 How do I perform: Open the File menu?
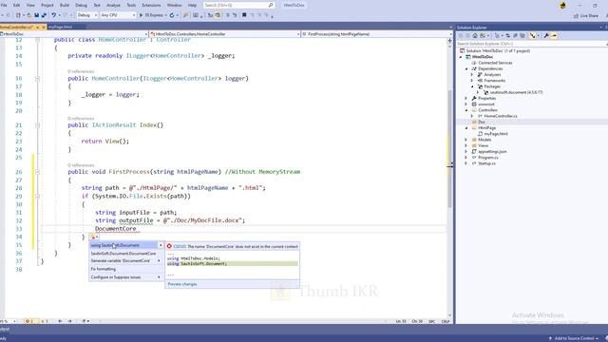(4, 5)
